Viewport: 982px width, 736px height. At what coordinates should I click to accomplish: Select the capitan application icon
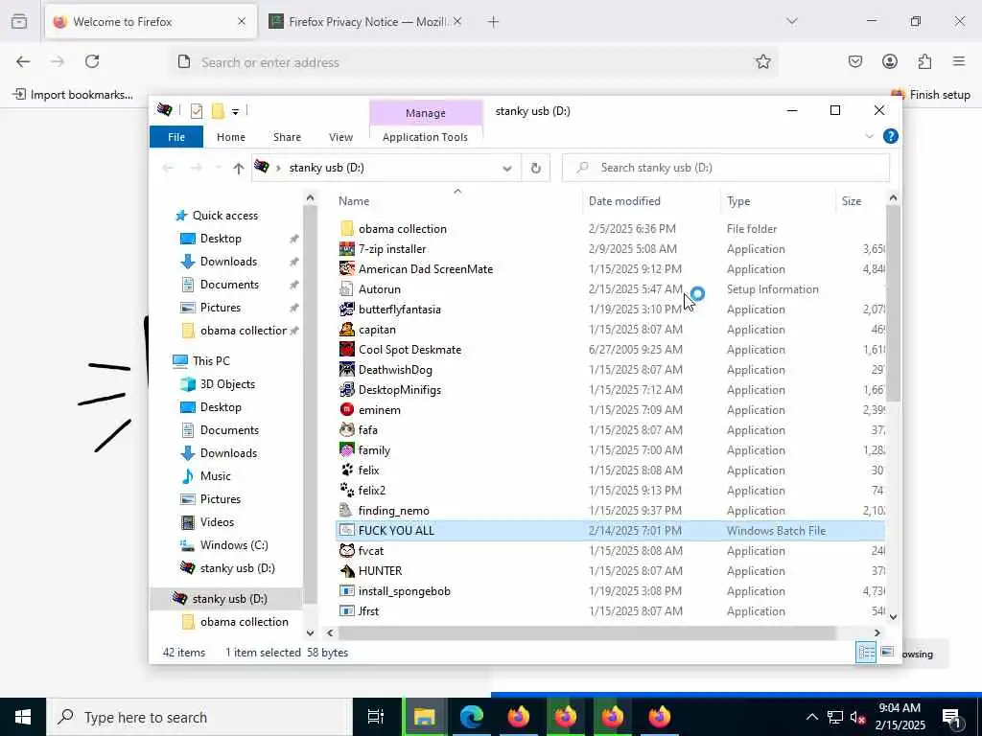pos(347,330)
